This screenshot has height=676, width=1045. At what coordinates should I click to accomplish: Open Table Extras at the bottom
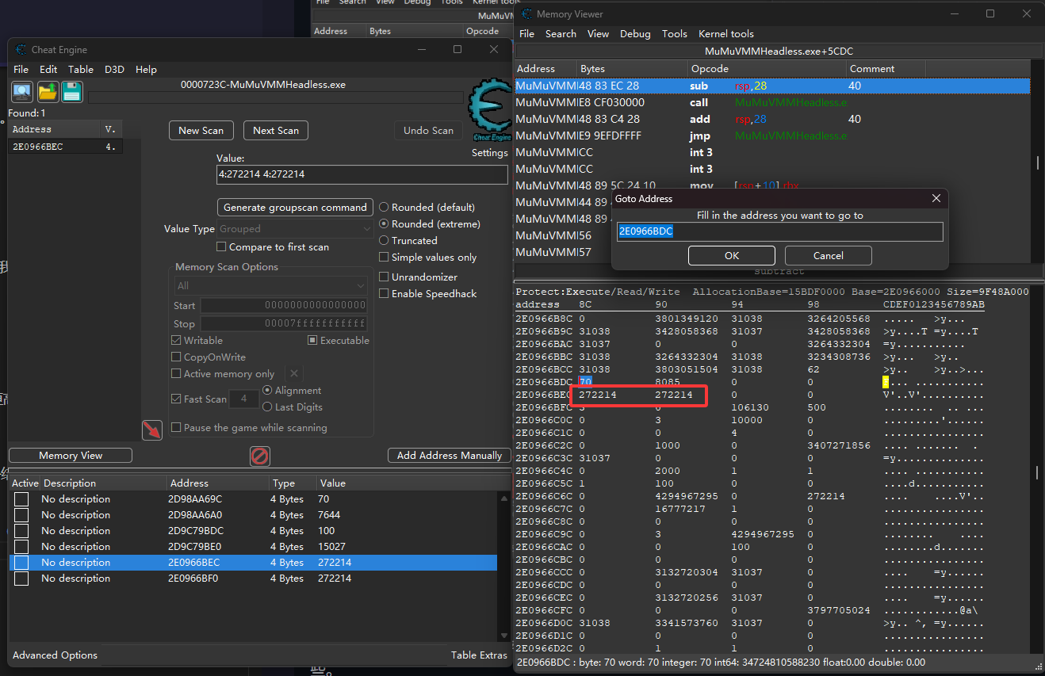click(479, 655)
